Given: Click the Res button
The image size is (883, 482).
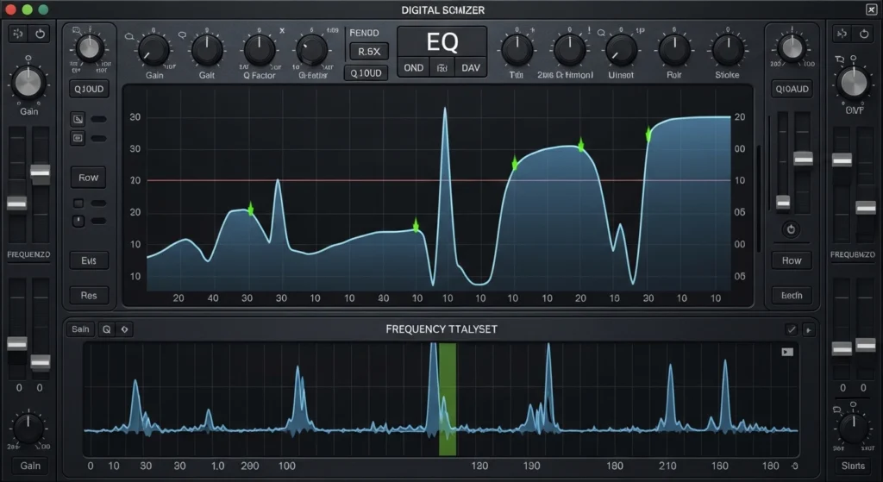Looking at the screenshot, I should coord(89,296).
